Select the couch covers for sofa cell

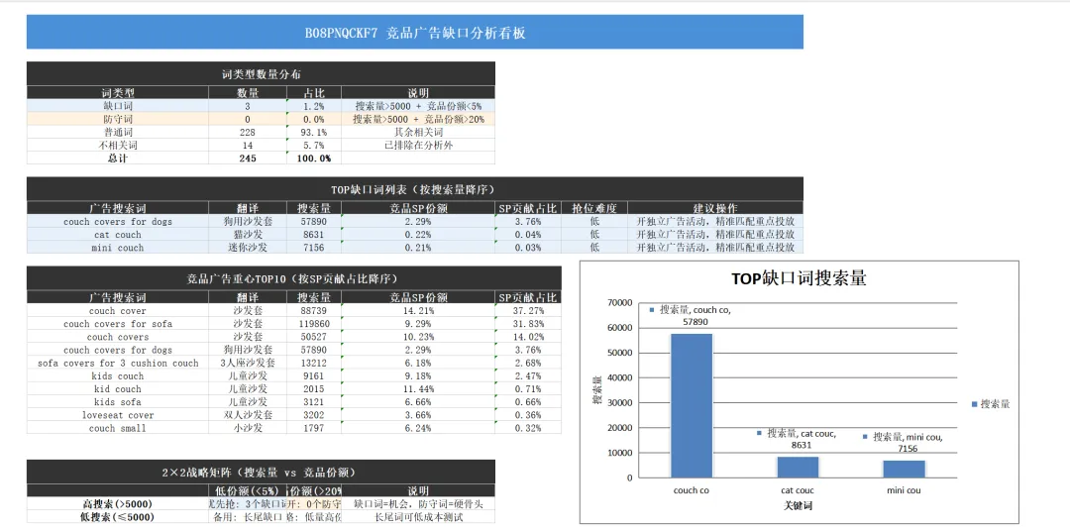117,324
